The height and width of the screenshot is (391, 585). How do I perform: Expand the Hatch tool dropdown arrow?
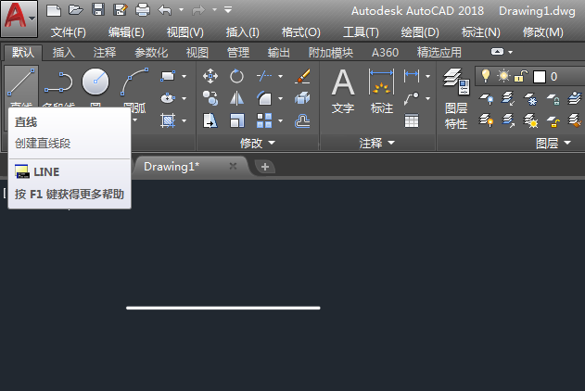tap(184, 120)
